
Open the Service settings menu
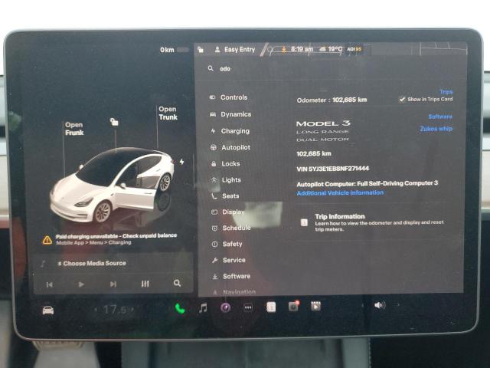(229, 260)
